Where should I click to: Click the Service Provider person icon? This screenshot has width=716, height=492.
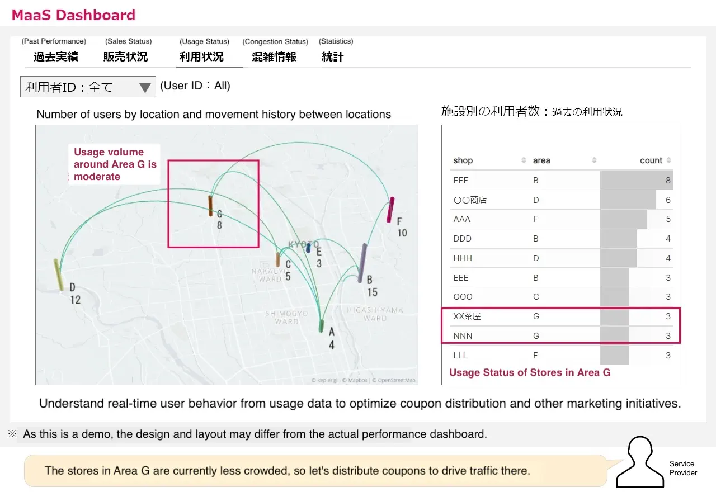pyautogui.click(x=639, y=462)
